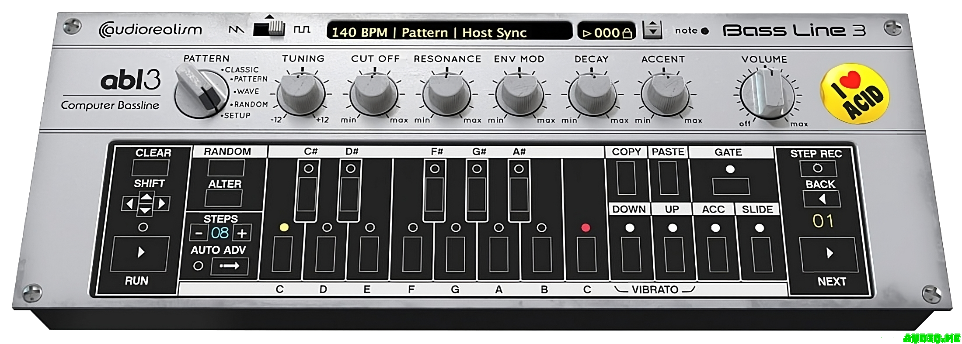Decrease STEPS with minus button
Image resolution: width=962 pixels, height=344 pixels.
[199, 233]
